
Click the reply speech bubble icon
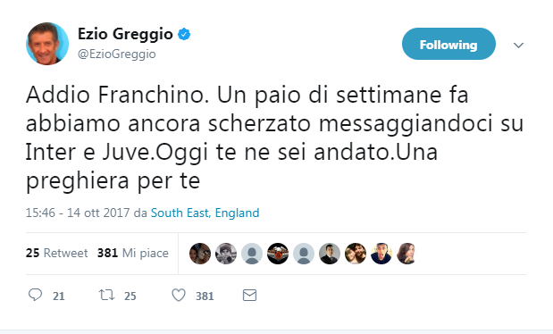click(x=35, y=295)
